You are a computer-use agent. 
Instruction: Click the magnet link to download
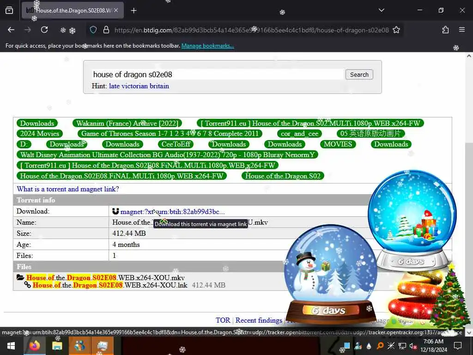tap(173, 212)
